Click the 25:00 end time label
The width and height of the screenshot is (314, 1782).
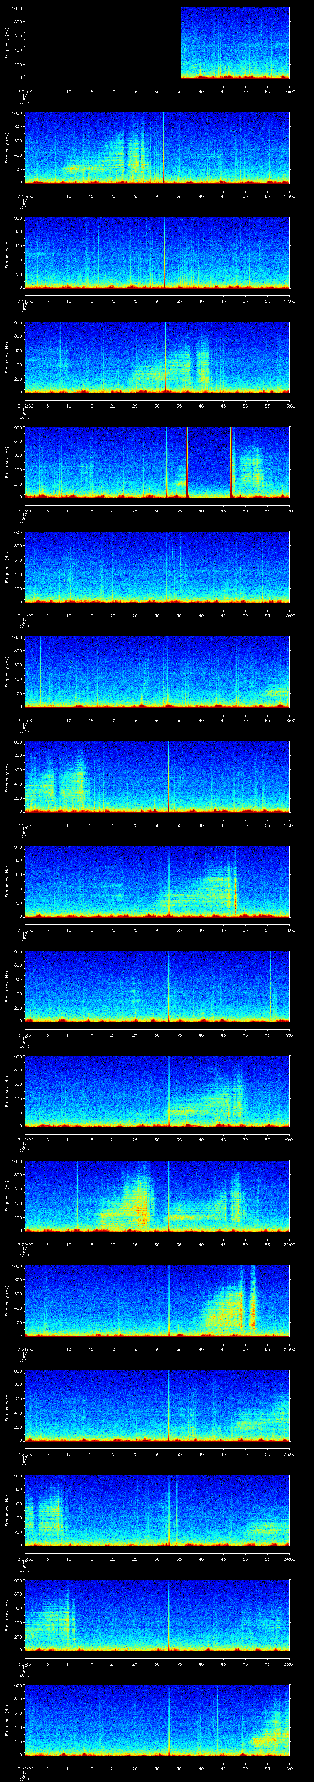click(289, 1664)
